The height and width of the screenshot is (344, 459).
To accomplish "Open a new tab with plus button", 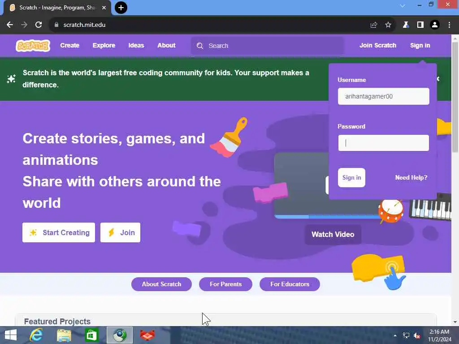I will [x=121, y=8].
